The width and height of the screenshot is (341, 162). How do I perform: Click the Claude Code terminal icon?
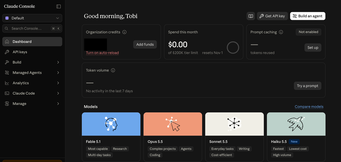click(x=7, y=93)
